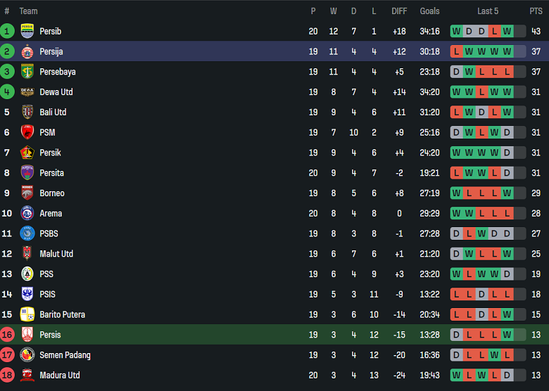Click the Last 5 column header

pos(488,11)
